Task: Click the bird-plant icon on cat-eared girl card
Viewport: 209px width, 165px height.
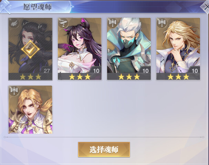Action: (x=63, y=23)
